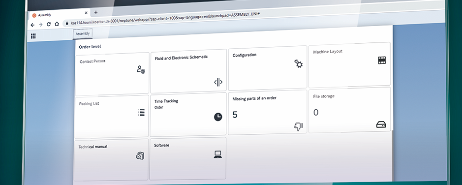Select the Assembly browser tab title
The height and width of the screenshot is (185, 462).
(45, 15)
